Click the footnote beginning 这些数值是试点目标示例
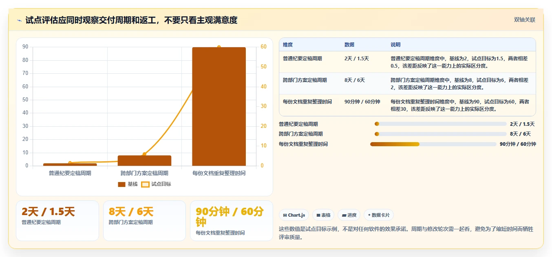Viewport: 552px width, 257px height. [x=406, y=233]
